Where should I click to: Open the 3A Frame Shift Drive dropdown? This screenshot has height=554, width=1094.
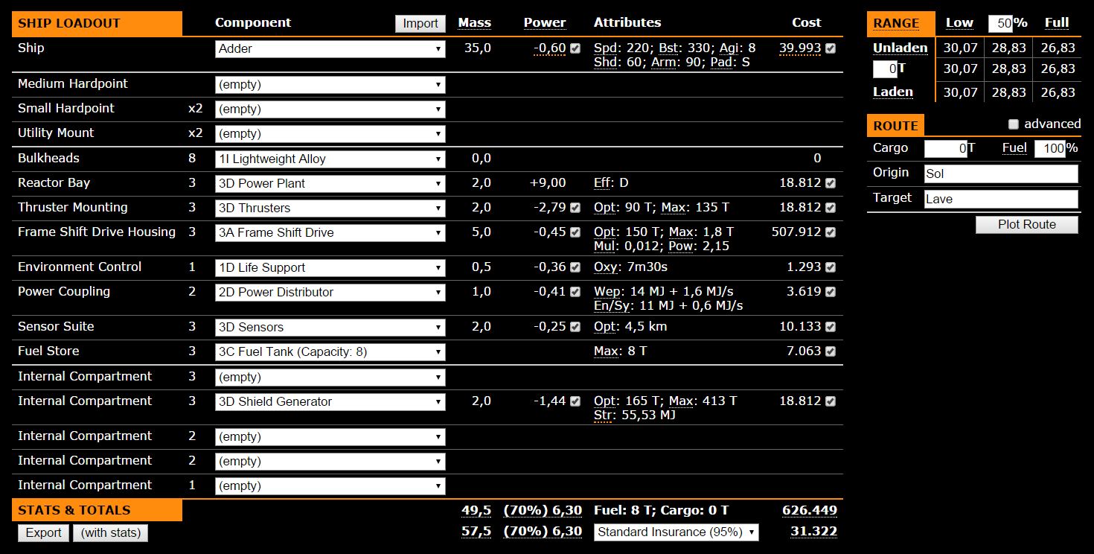pyautogui.click(x=330, y=233)
